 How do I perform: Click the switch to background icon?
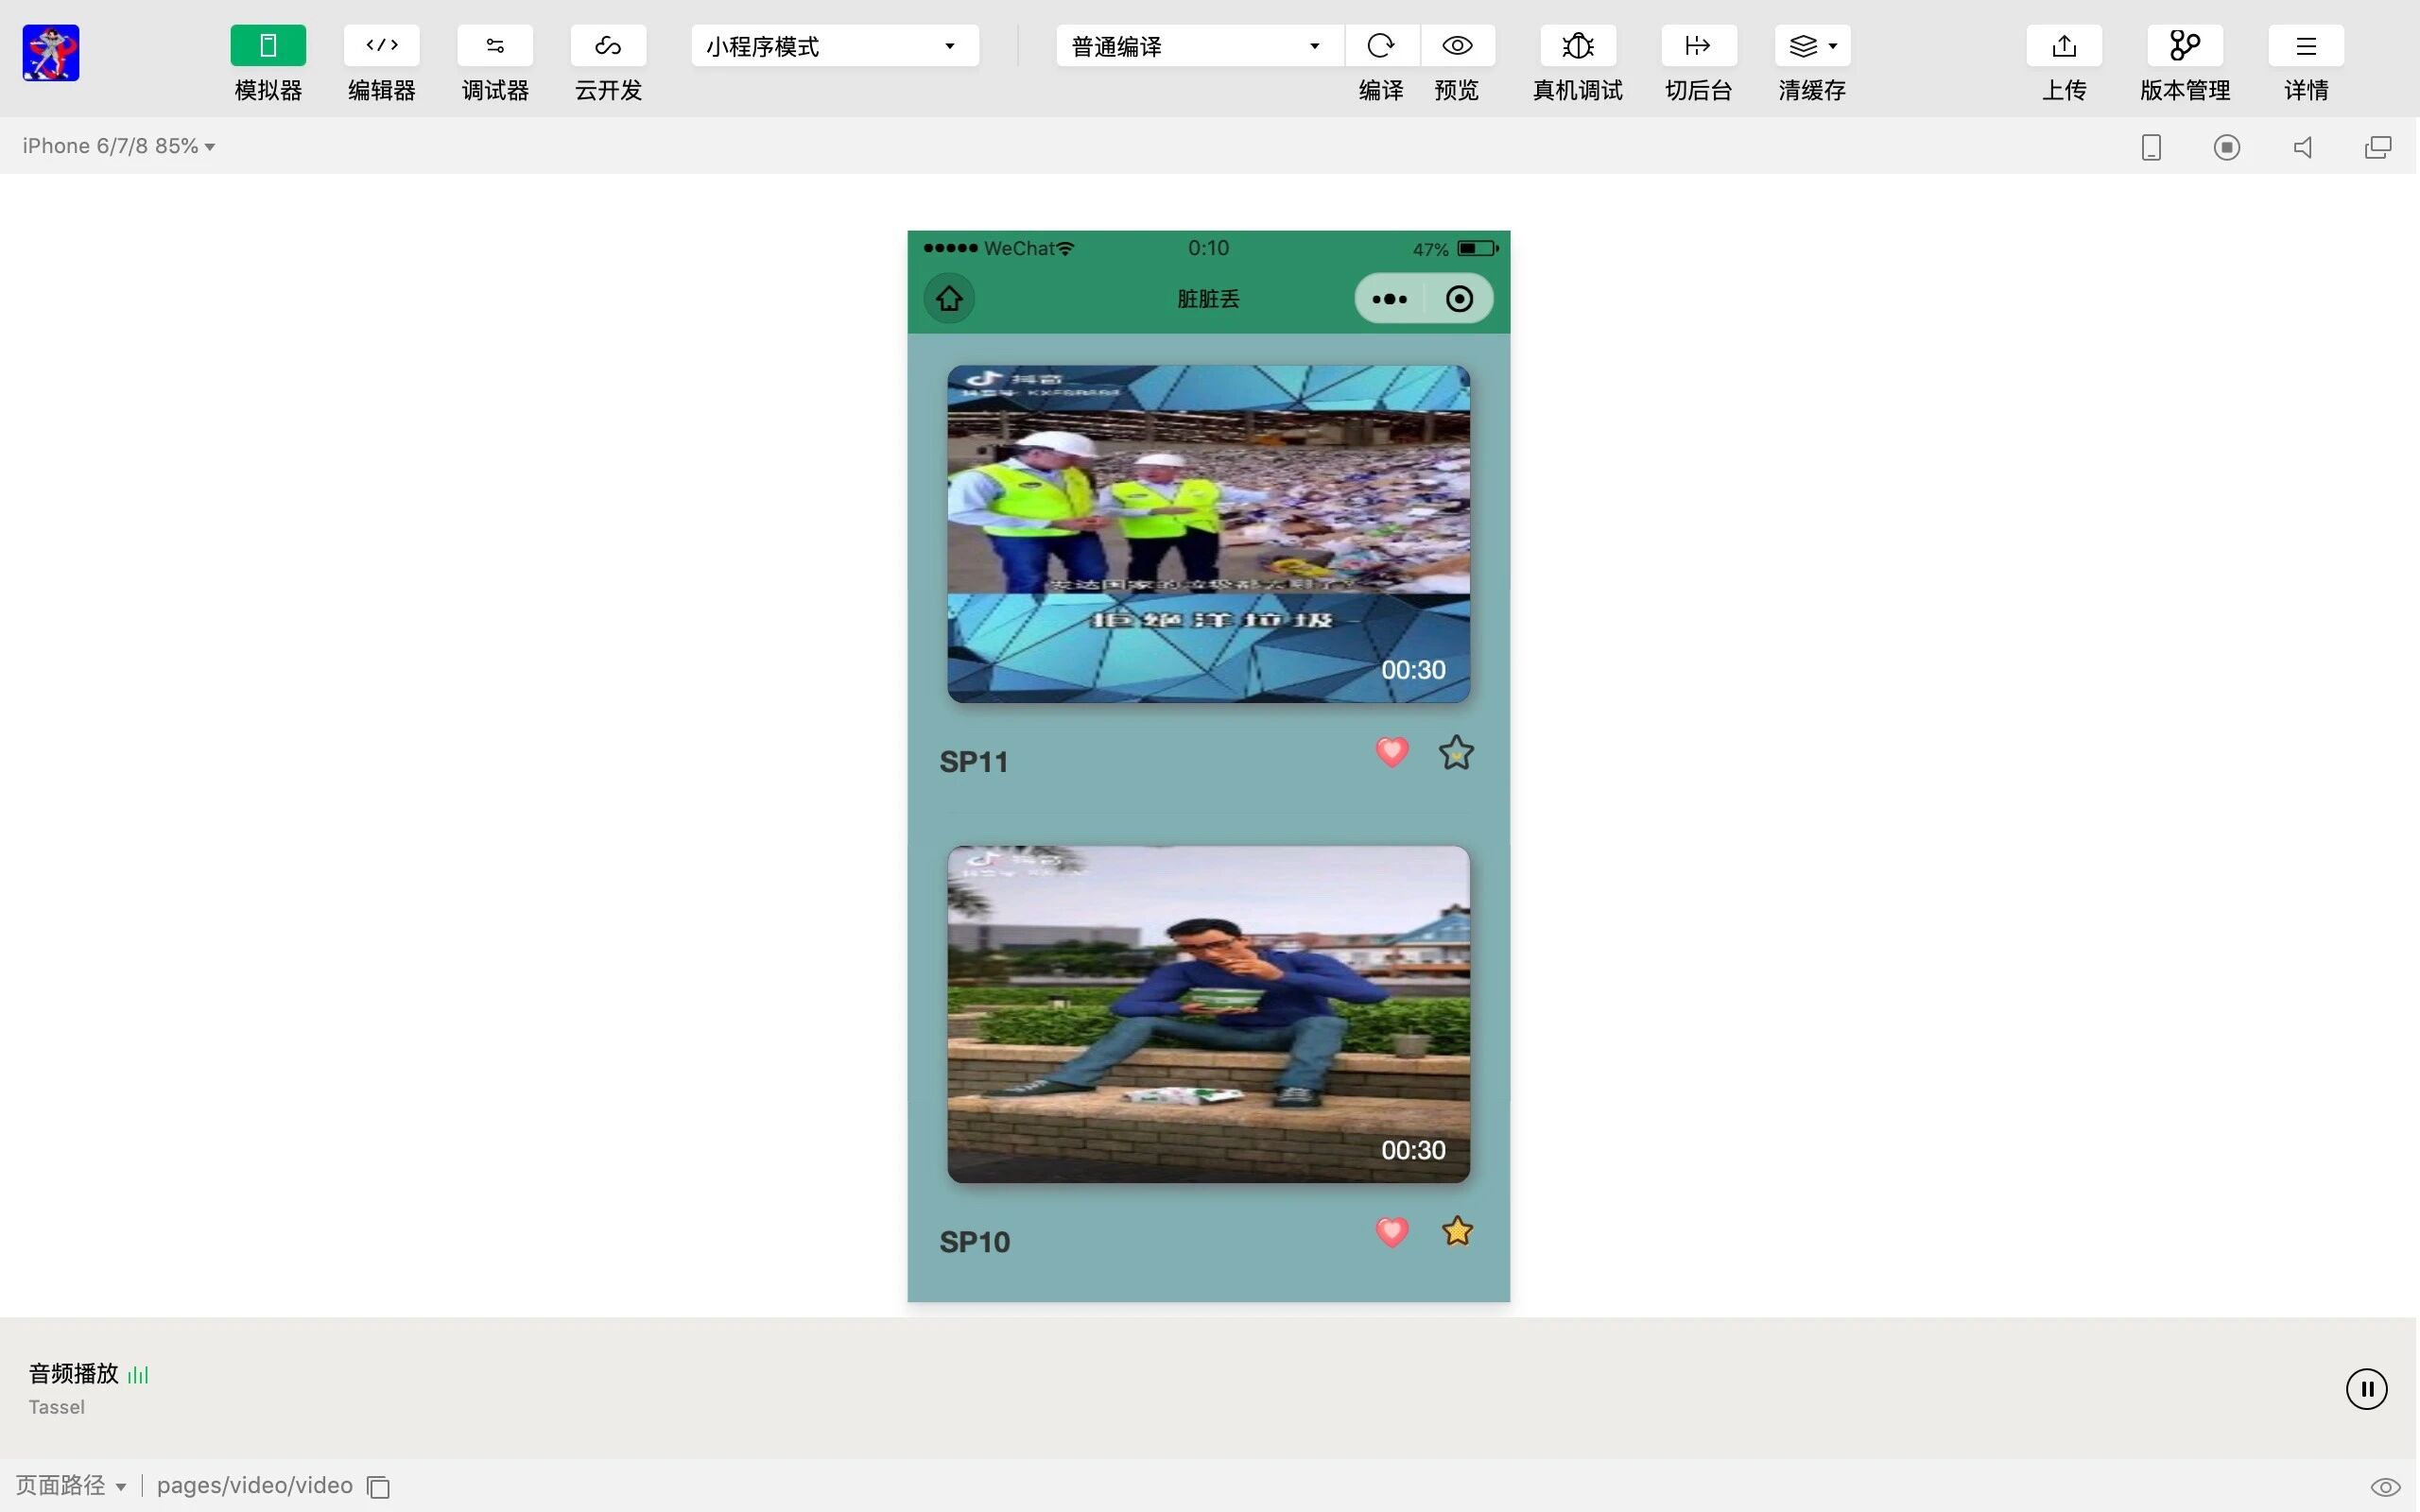[1698, 46]
